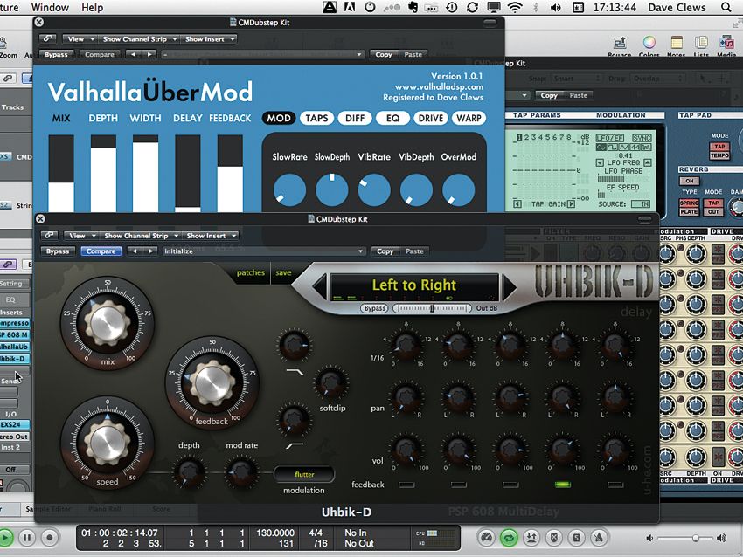Toggle the highlighted Compare button in Uhbik-D

coord(101,251)
